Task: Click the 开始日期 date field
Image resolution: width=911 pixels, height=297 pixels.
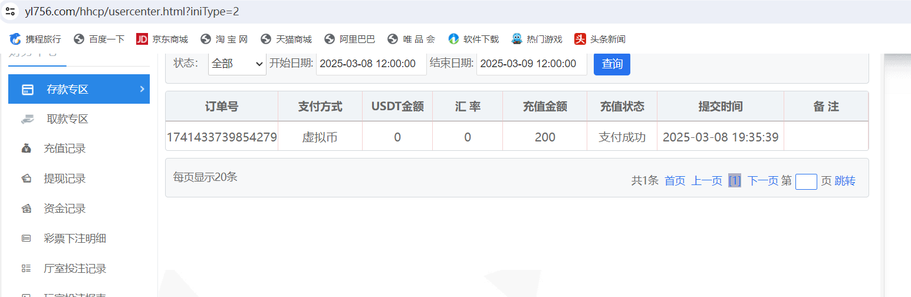Action: 371,64
